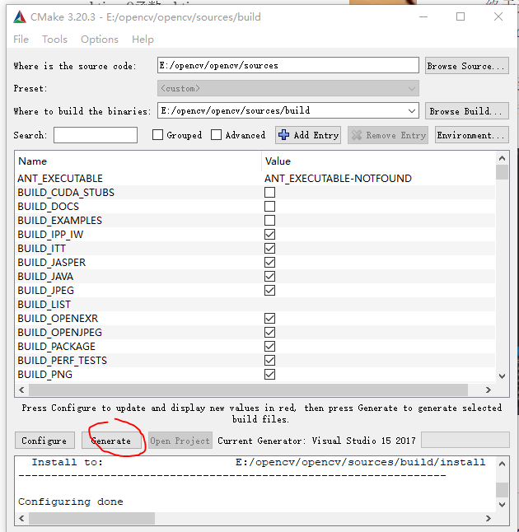Click the output log down scroll arrow
519x532 pixels.
(503, 505)
